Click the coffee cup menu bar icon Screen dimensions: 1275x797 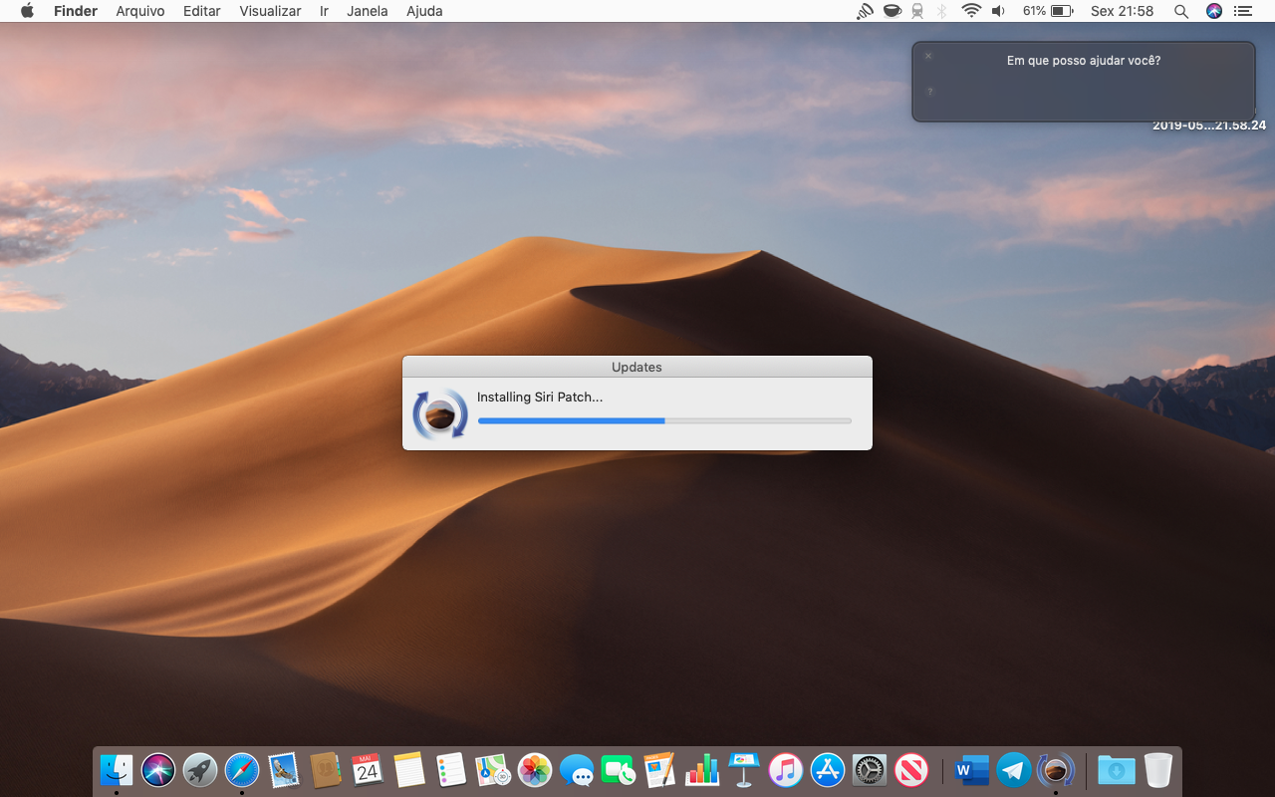coord(892,11)
